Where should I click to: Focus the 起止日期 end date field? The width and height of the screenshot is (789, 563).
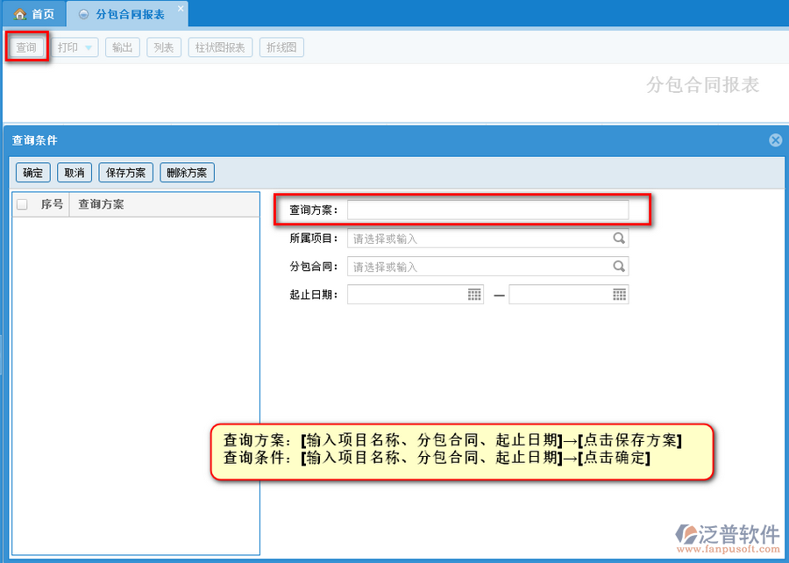(x=569, y=295)
